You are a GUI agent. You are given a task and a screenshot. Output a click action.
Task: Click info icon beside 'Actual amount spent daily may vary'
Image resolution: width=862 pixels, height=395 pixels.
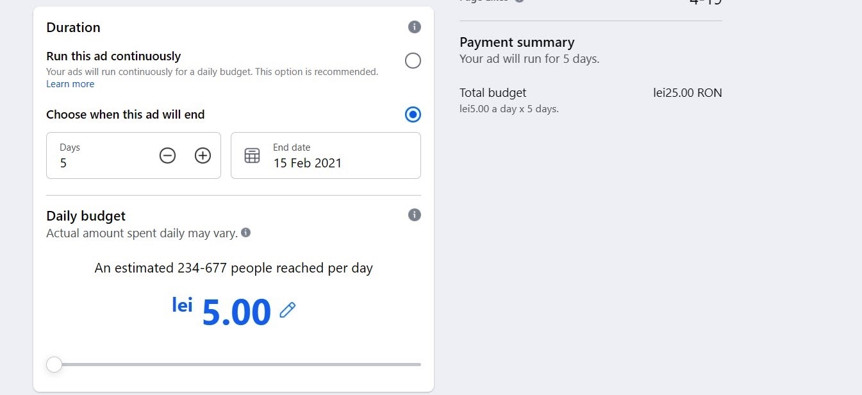point(245,233)
